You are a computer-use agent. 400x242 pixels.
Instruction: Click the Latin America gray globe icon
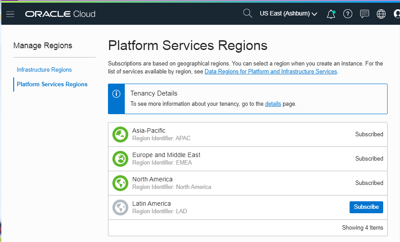[x=120, y=207]
